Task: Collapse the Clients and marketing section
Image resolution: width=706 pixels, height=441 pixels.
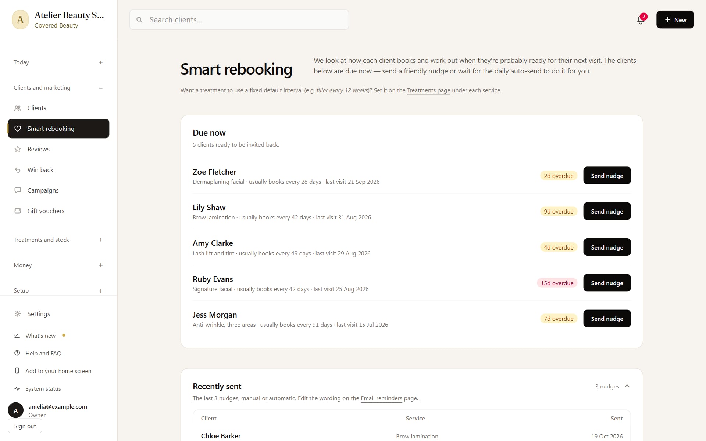Action: 101,88
